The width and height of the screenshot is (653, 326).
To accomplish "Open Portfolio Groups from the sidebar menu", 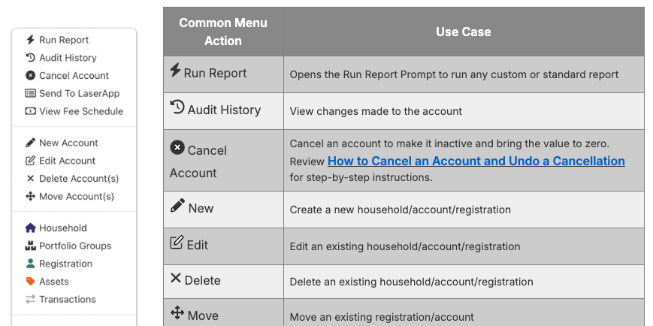I will coord(68,246).
